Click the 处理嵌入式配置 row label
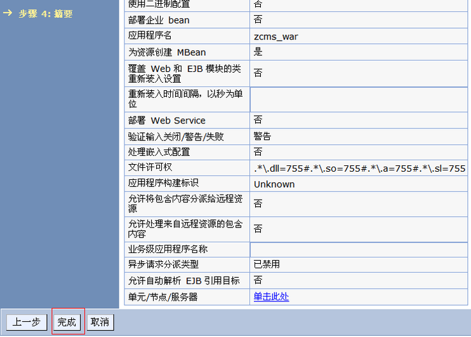Image resolution: width=471 pixels, height=337 pixels. point(159,153)
